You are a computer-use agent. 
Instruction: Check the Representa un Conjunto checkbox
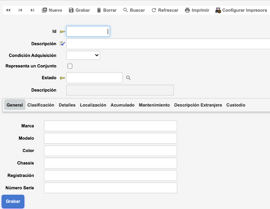point(70,66)
